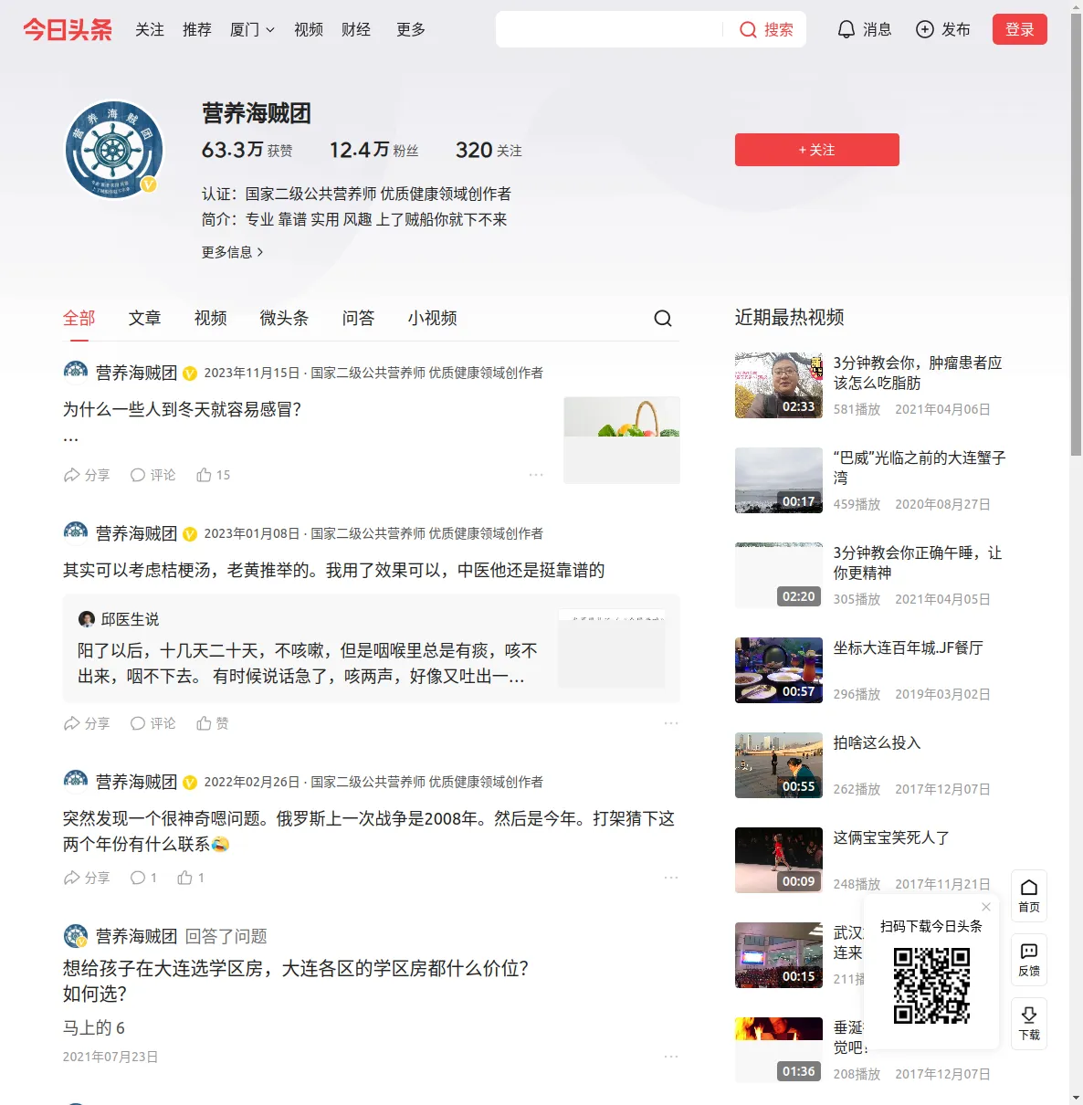
Task: Like the 俄罗斯 war question post
Action: coord(191,878)
